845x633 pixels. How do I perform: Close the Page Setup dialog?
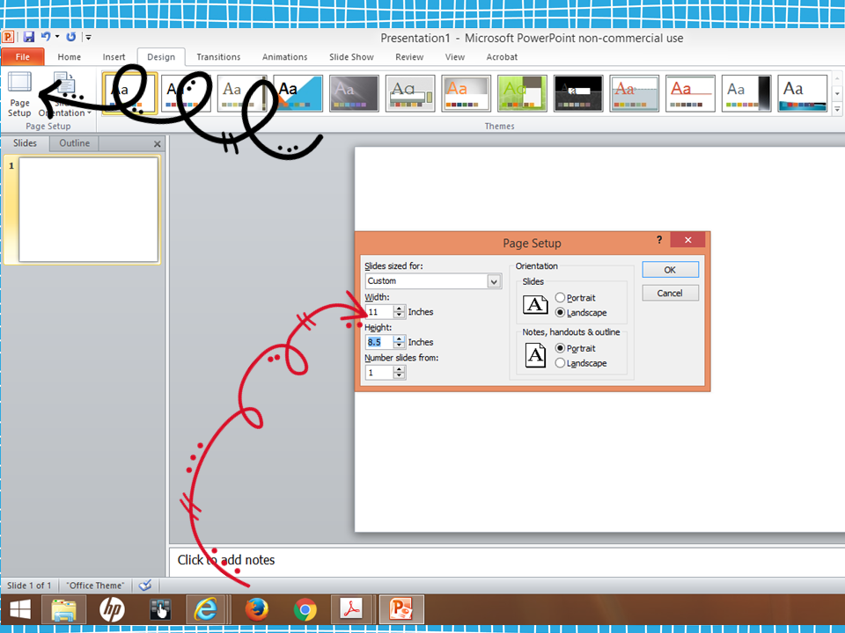pos(687,240)
